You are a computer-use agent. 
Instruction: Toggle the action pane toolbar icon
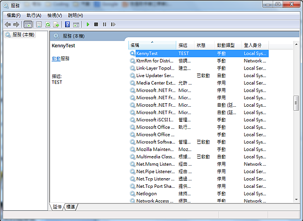click(76, 25)
